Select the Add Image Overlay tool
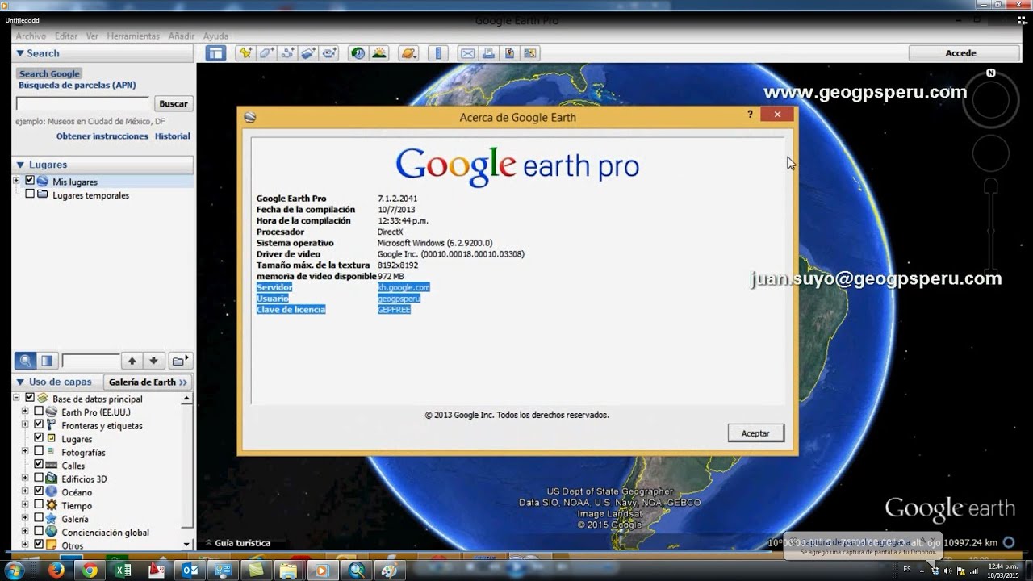1033x581 pixels. coord(308,53)
